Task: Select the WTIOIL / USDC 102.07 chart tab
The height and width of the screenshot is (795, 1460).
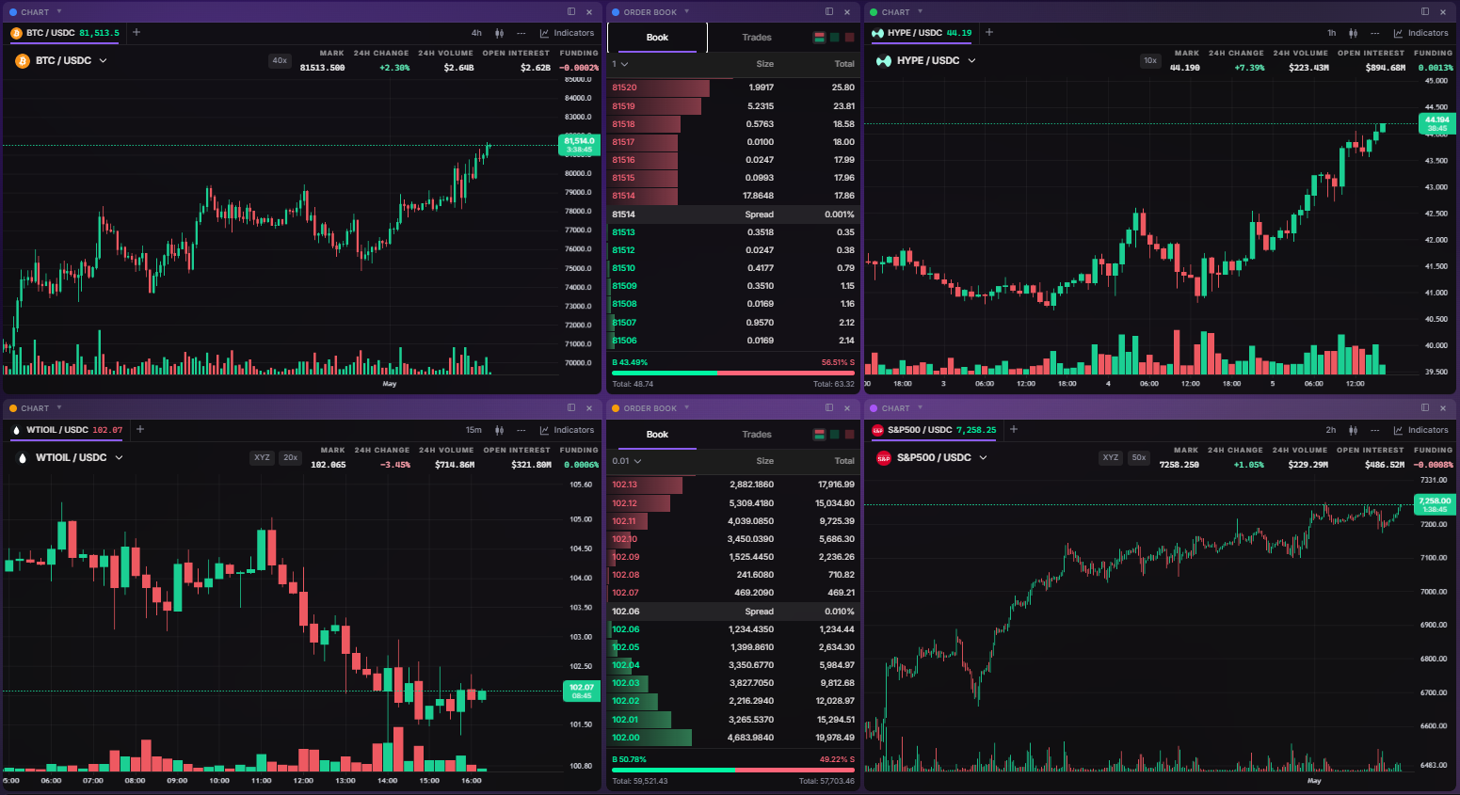Action: (x=69, y=430)
